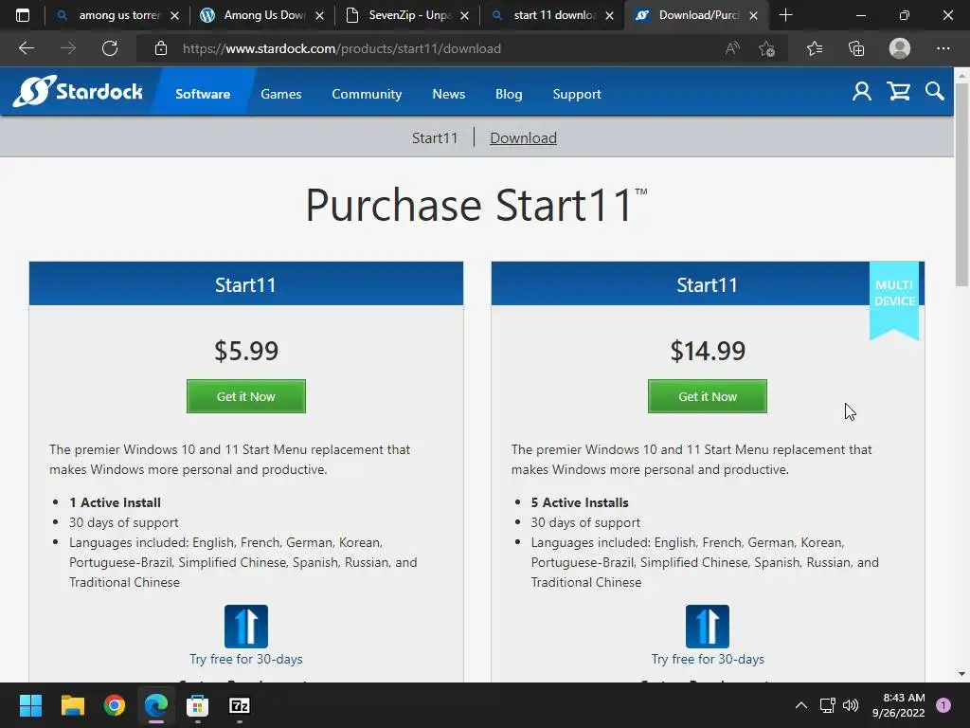
Task: Refresh the page with the reload icon
Action: [110, 48]
